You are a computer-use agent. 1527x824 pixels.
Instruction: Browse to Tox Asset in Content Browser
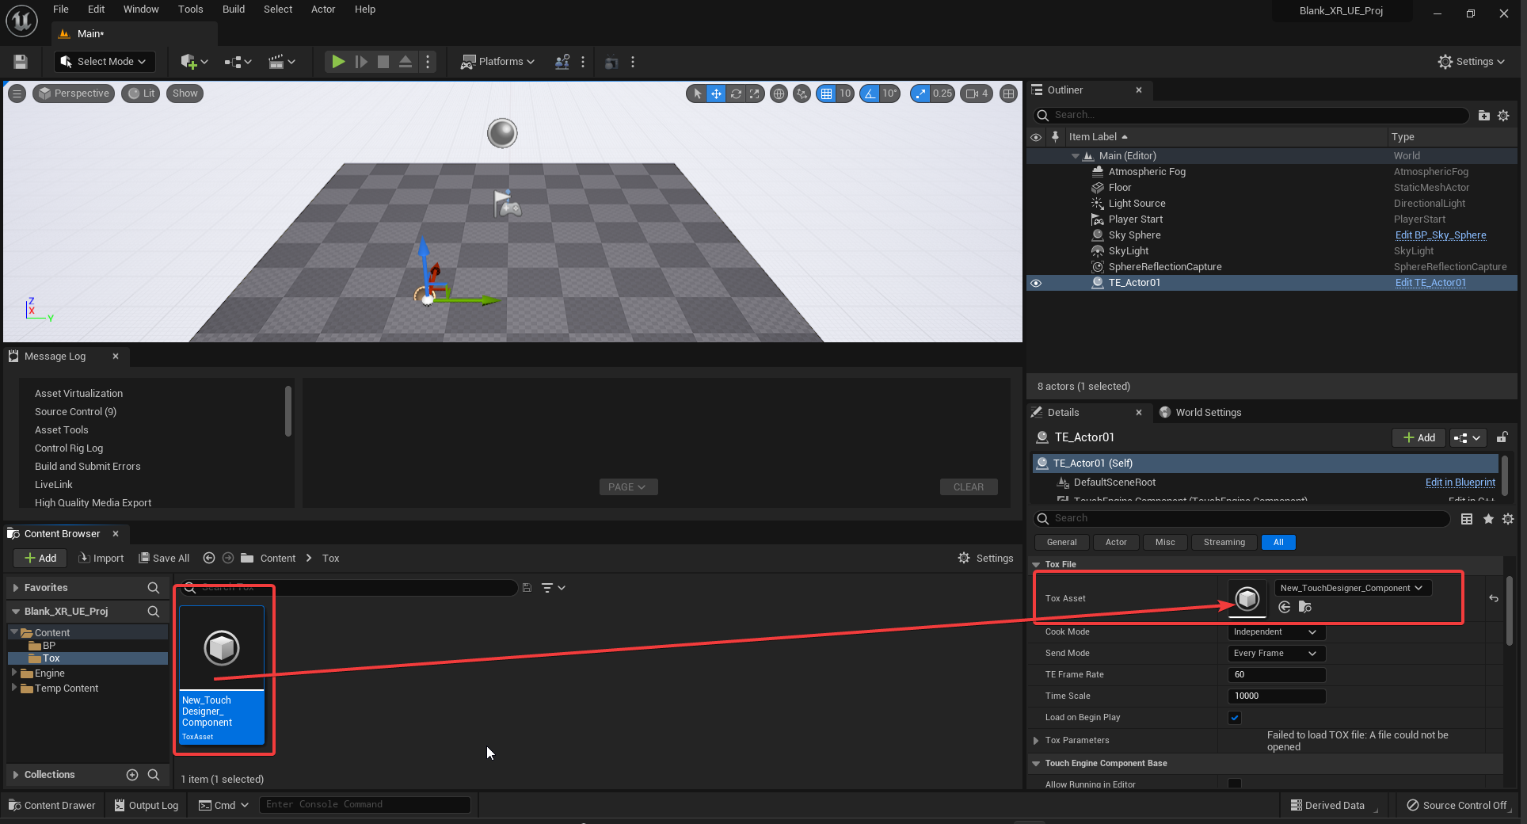tap(1305, 607)
